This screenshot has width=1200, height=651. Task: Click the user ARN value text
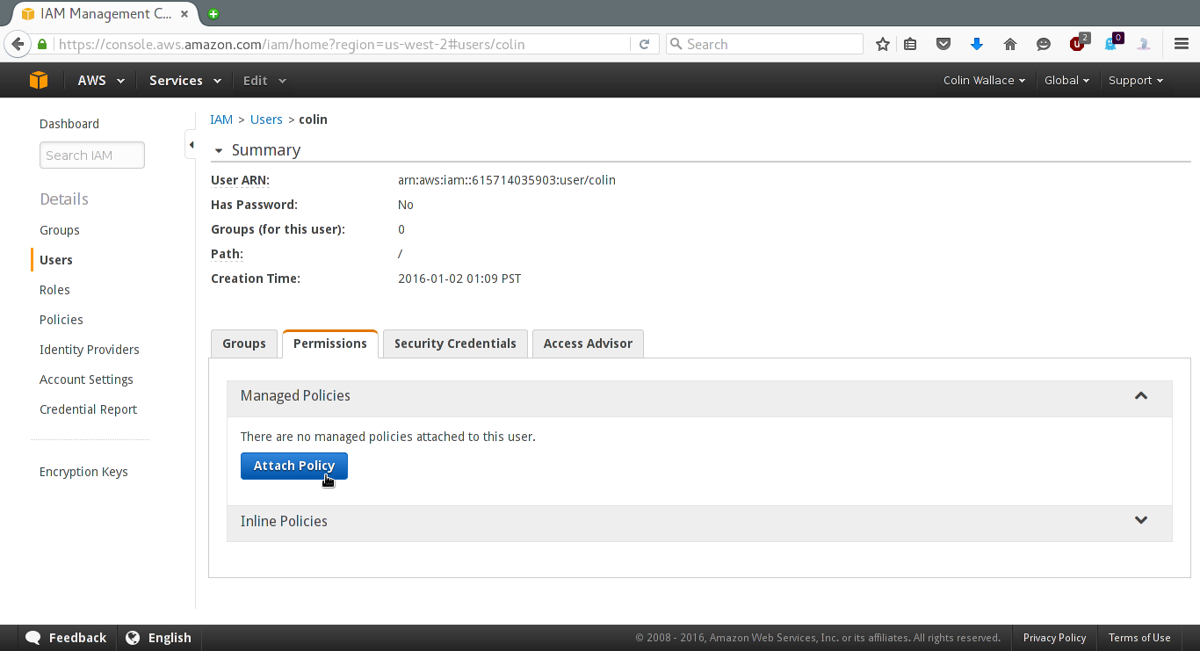[x=507, y=180]
